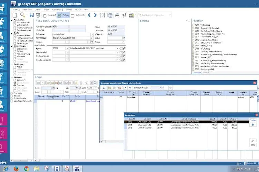Tick the Exklusiv checkbox in row 1

[121, 97]
